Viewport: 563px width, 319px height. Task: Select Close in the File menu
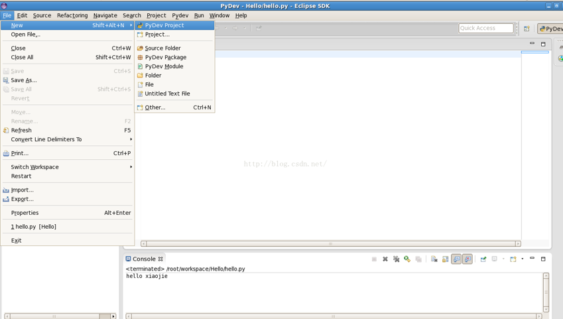tap(68, 48)
